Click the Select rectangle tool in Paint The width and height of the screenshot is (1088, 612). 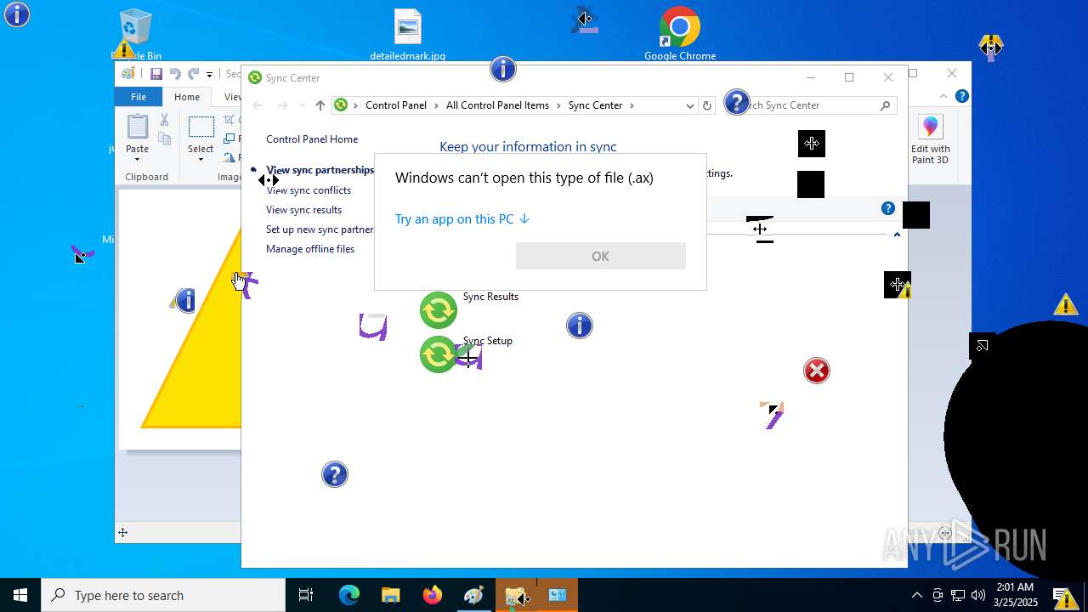tap(201, 127)
